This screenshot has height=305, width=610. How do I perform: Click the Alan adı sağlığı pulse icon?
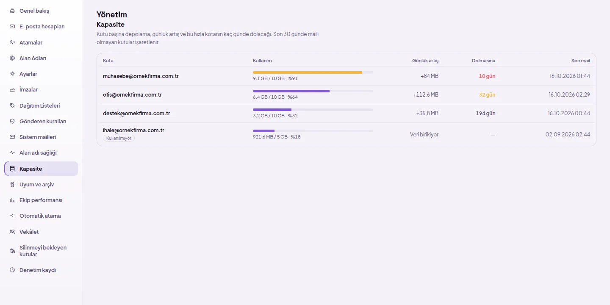tap(12, 152)
